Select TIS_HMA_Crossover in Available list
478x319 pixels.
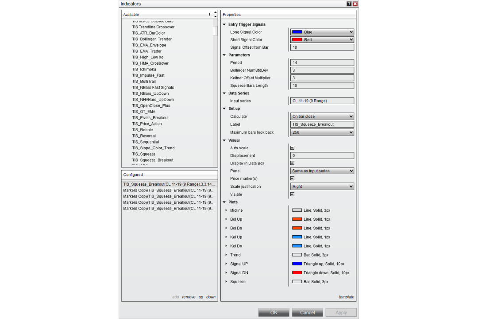coord(150,63)
